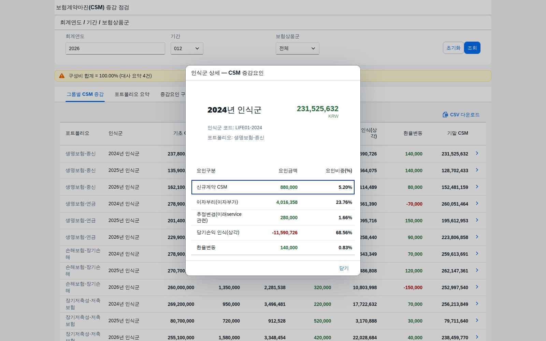Image resolution: width=546 pixels, height=341 pixels.
Task: Click the -11,590,726 amount in dialog
Action: point(285,233)
